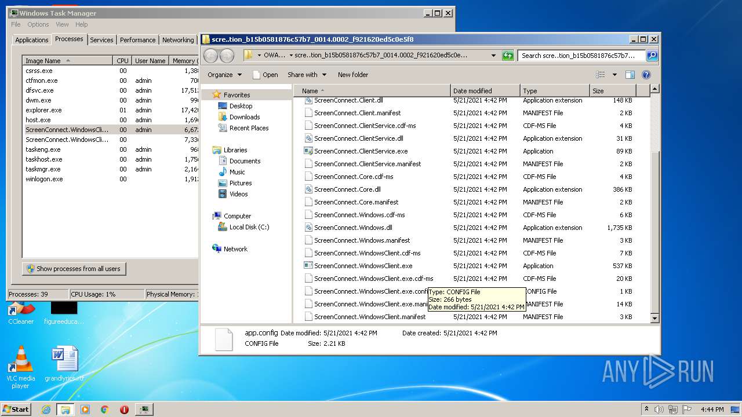This screenshot has height=417, width=742.
Task: Open the Music library
Action: click(x=237, y=172)
